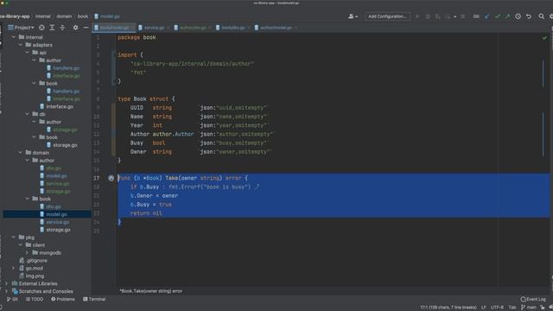
Task: Click domain breadcrumb in navigation bar
Action: (x=64, y=16)
